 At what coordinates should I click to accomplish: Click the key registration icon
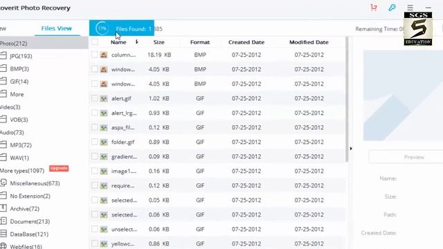(392, 8)
